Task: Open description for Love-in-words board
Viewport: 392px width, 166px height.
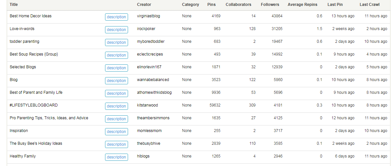Action: point(117,30)
